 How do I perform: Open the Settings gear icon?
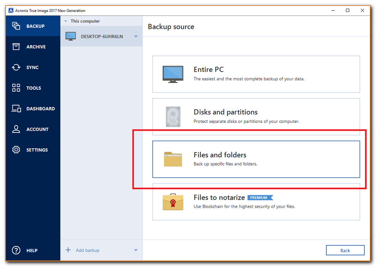tap(16, 150)
